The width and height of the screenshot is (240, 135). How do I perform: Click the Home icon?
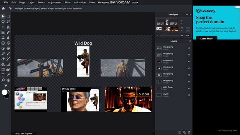[x=3, y=8]
